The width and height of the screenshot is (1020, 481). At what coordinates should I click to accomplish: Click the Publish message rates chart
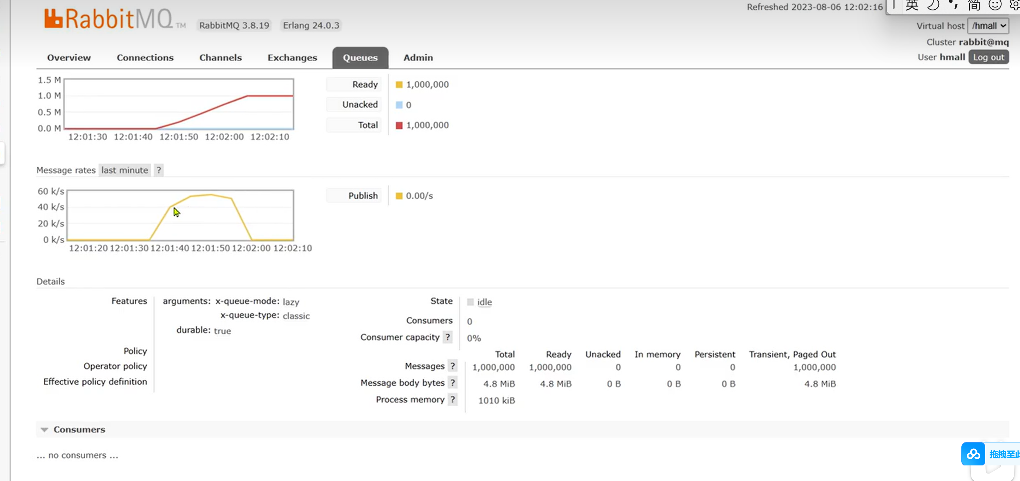point(180,215)
